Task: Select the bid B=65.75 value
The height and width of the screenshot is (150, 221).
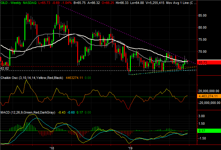Action: point(80,3)
